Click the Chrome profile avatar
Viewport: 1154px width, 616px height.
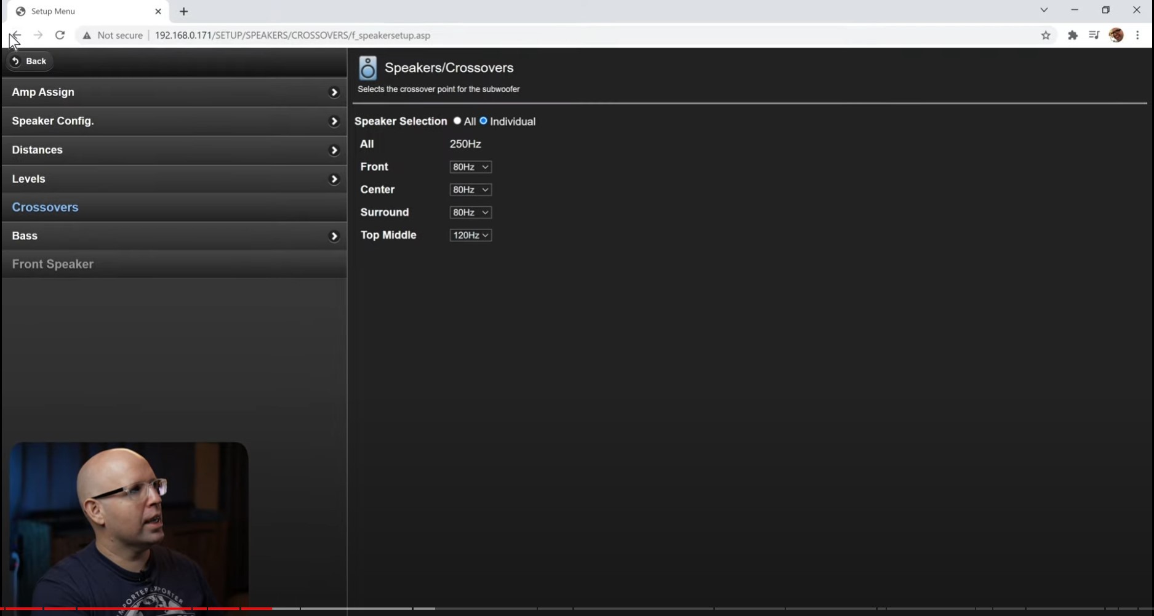tap(1116, 35)
